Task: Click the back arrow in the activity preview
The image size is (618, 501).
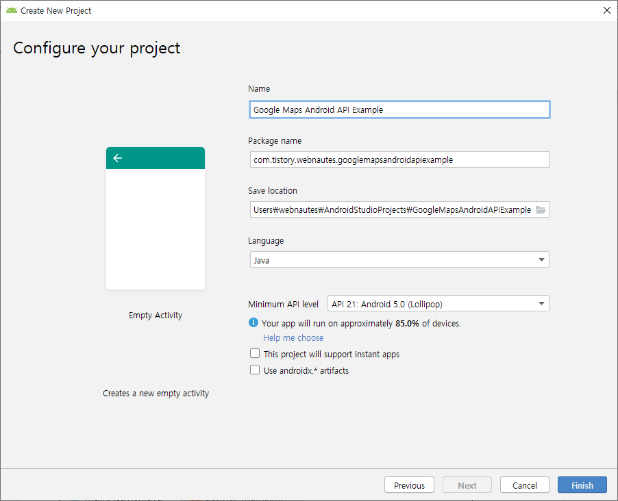Action: coord(117,158)
